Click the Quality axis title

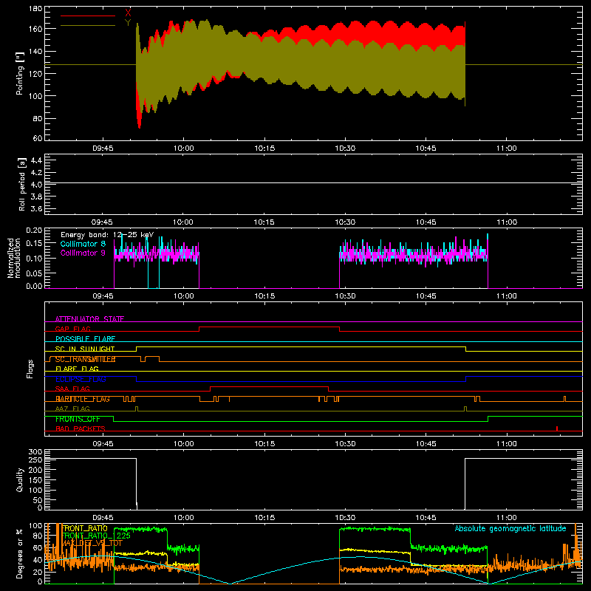20,479
